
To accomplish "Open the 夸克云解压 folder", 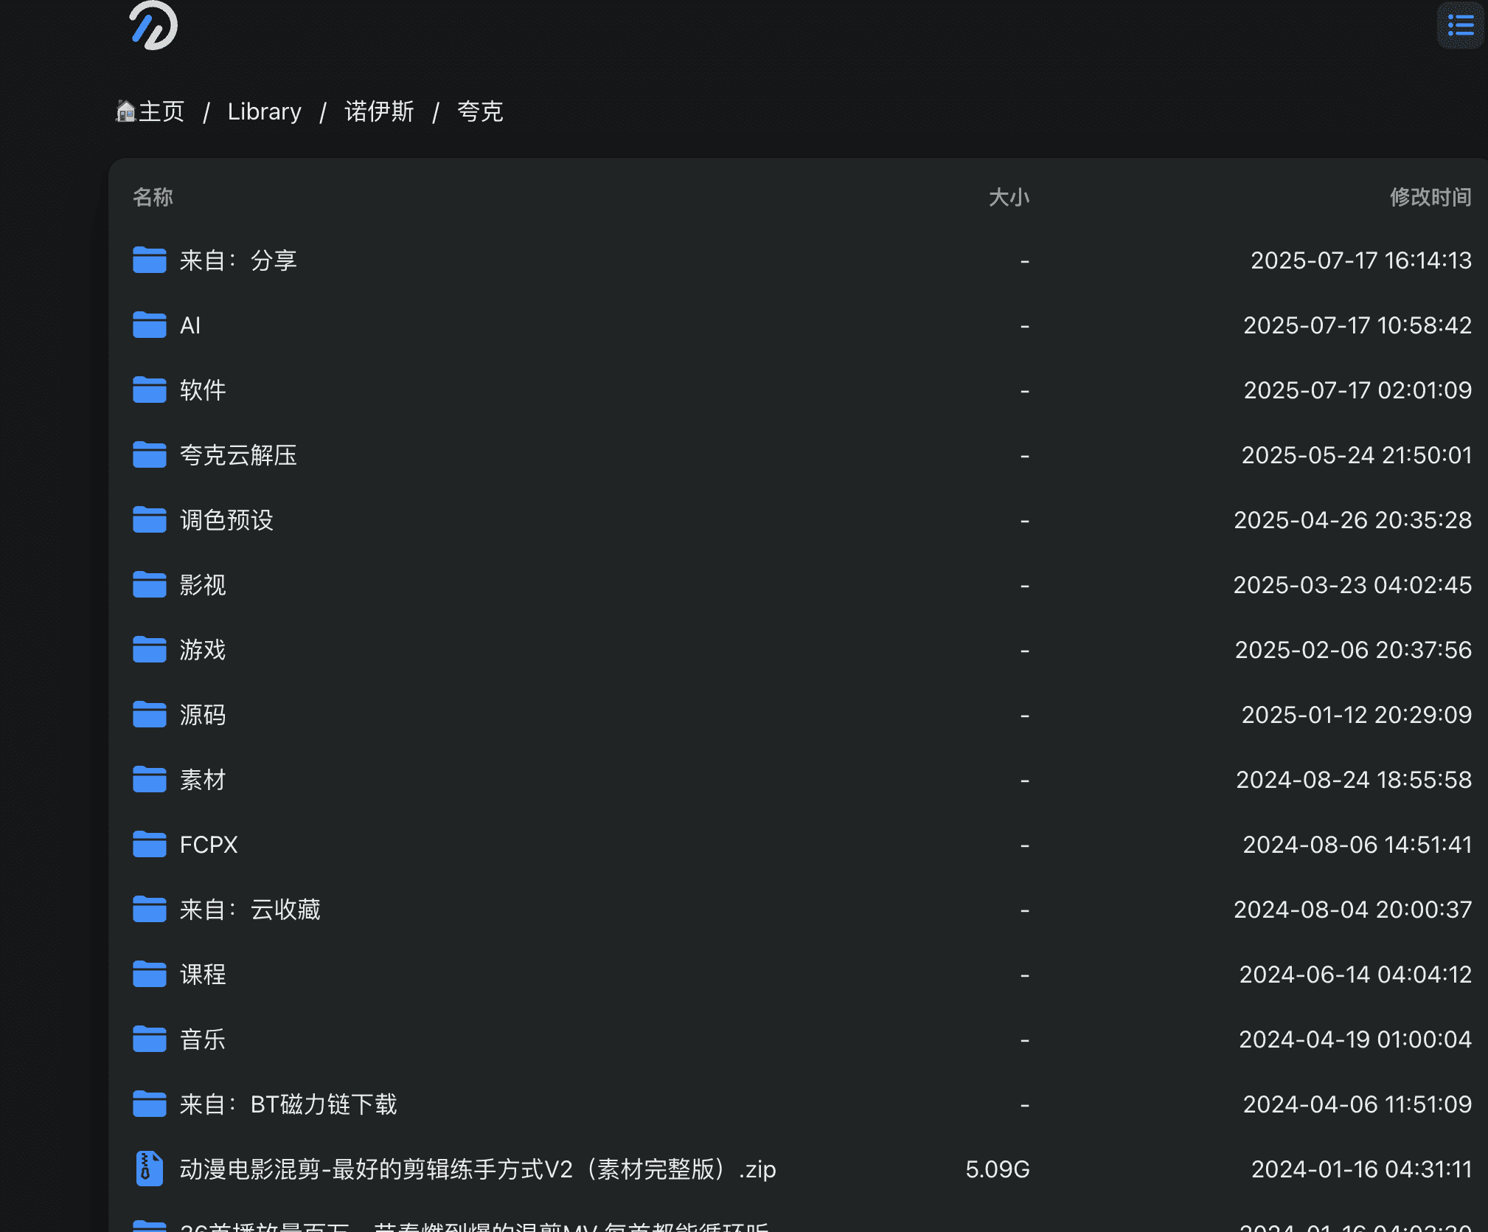I will [x=238, y=455].
